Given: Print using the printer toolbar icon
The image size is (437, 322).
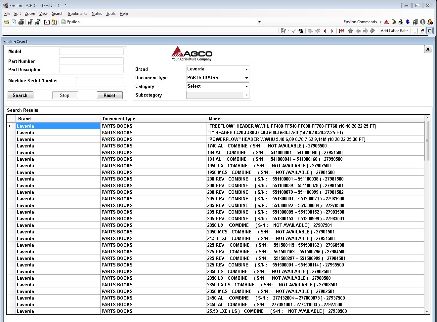Looking at the screenshot, I should 21,22.
